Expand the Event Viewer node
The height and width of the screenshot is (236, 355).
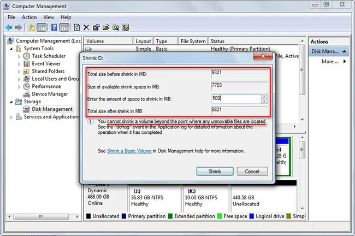[19, 64]
